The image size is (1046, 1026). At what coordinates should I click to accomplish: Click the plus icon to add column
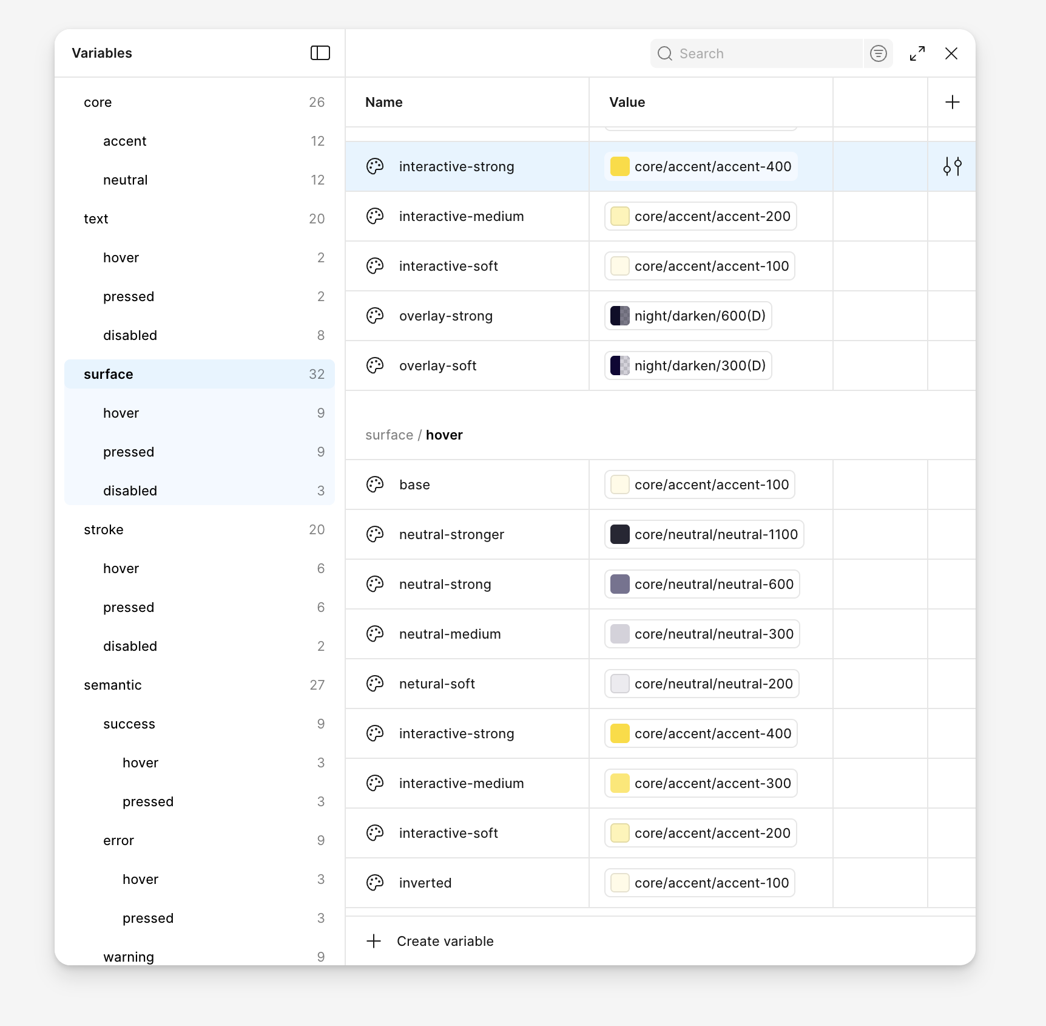tap(952, 102)
